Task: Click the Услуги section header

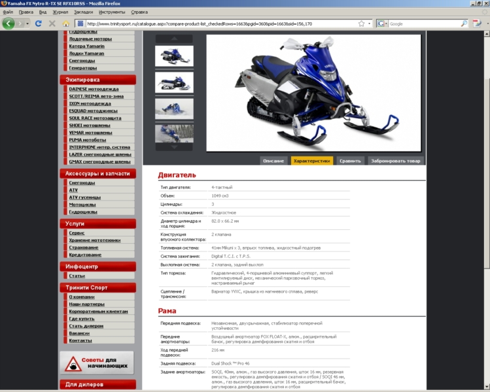Action: [x=98, y=223]
